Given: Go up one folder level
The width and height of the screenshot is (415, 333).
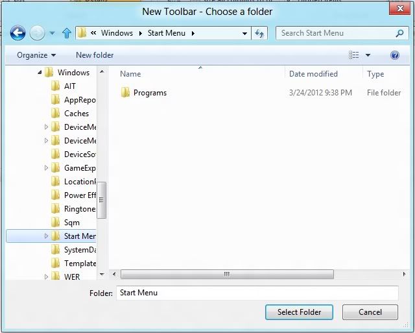Looking at the screenshot, I should click(x=67, y=33).
